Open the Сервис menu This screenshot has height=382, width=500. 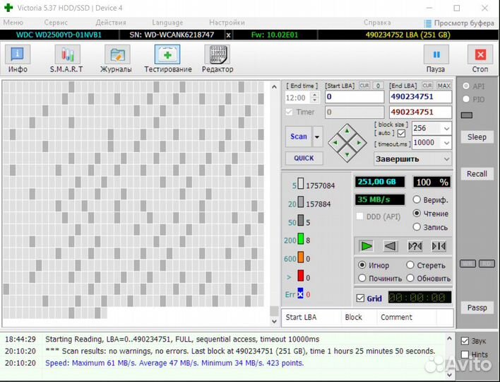point(56,23)
